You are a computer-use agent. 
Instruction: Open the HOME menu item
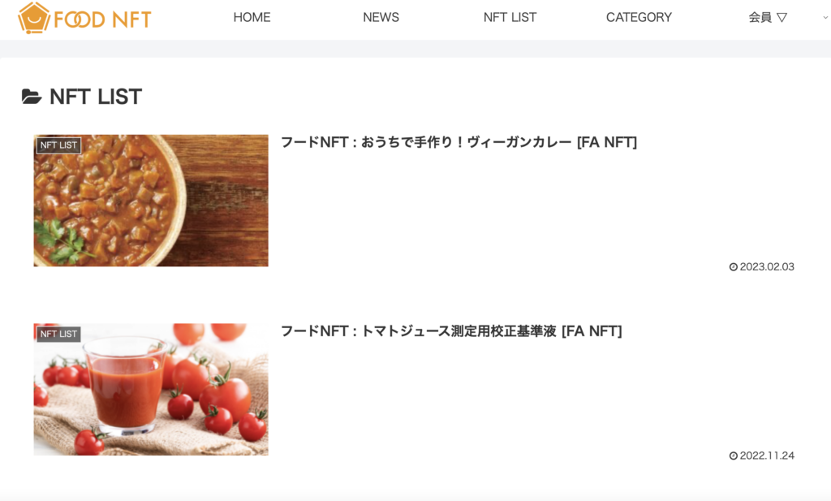pyautogui.click(x=252, y=18)
